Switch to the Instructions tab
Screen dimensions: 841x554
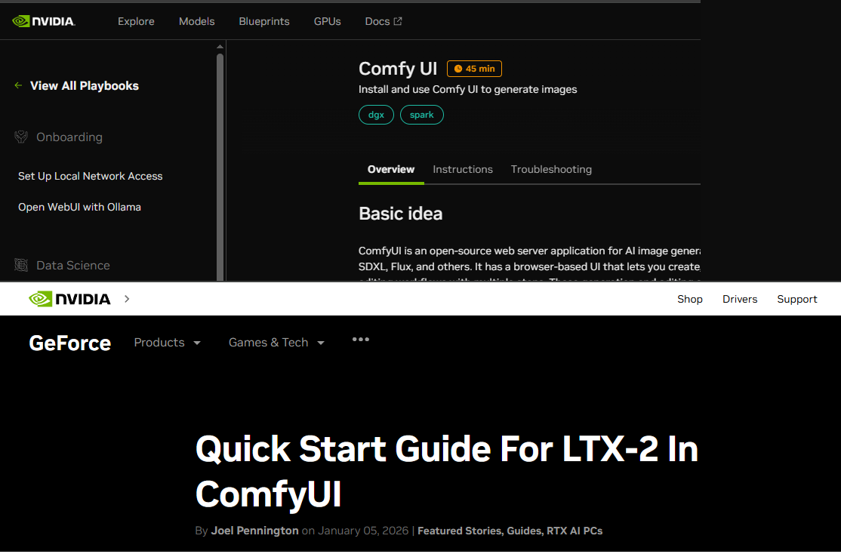click(463, 170)
